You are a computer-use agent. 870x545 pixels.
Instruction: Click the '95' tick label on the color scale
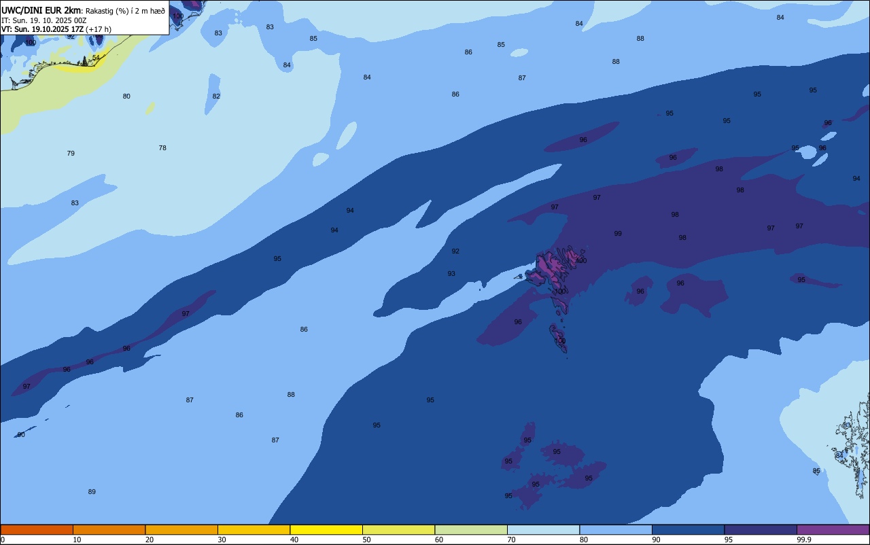pos(729,540)
